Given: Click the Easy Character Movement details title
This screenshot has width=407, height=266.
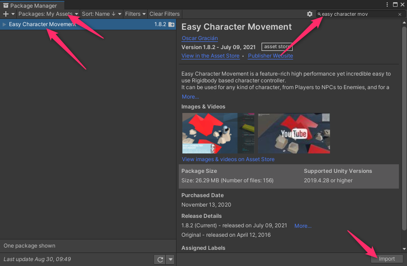Looking at the screenshot, I should (x=236, y=27).
